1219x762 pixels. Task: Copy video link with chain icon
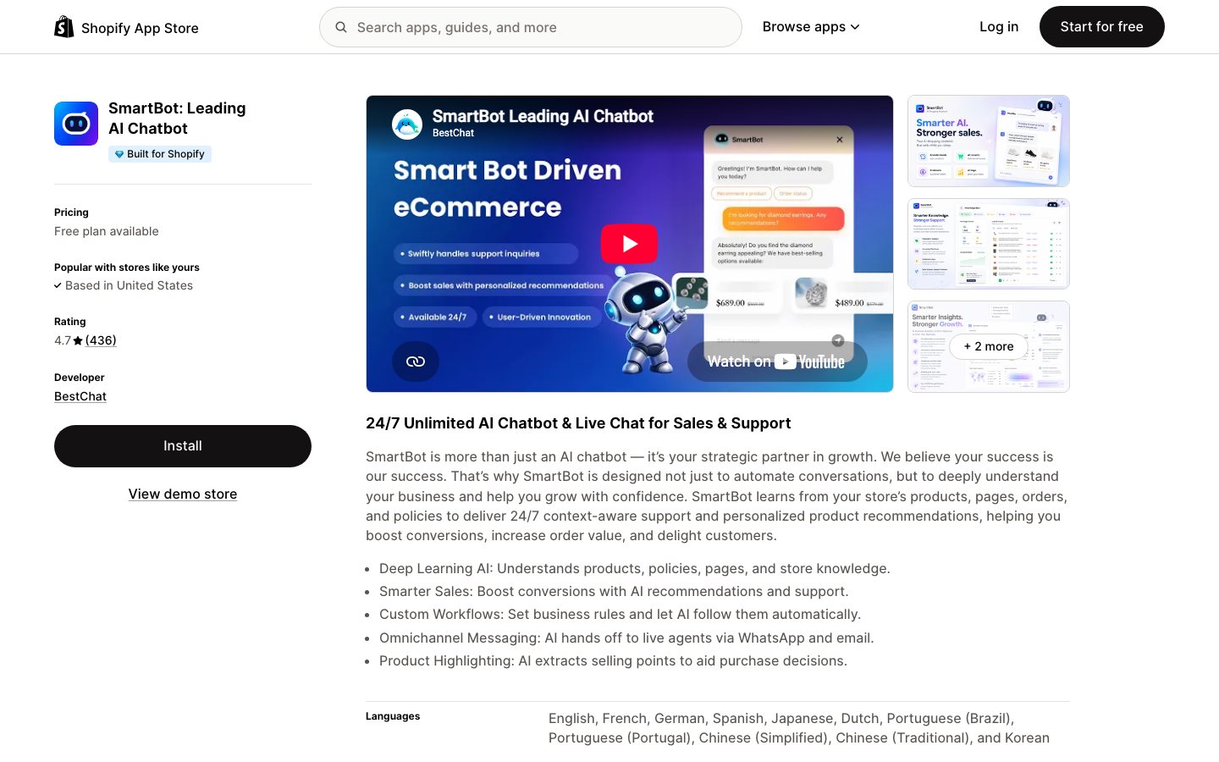pyautogui.click(x=416, y=362)
